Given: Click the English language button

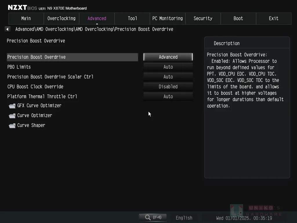Looking at the screenshot, I should pos(184,218).
